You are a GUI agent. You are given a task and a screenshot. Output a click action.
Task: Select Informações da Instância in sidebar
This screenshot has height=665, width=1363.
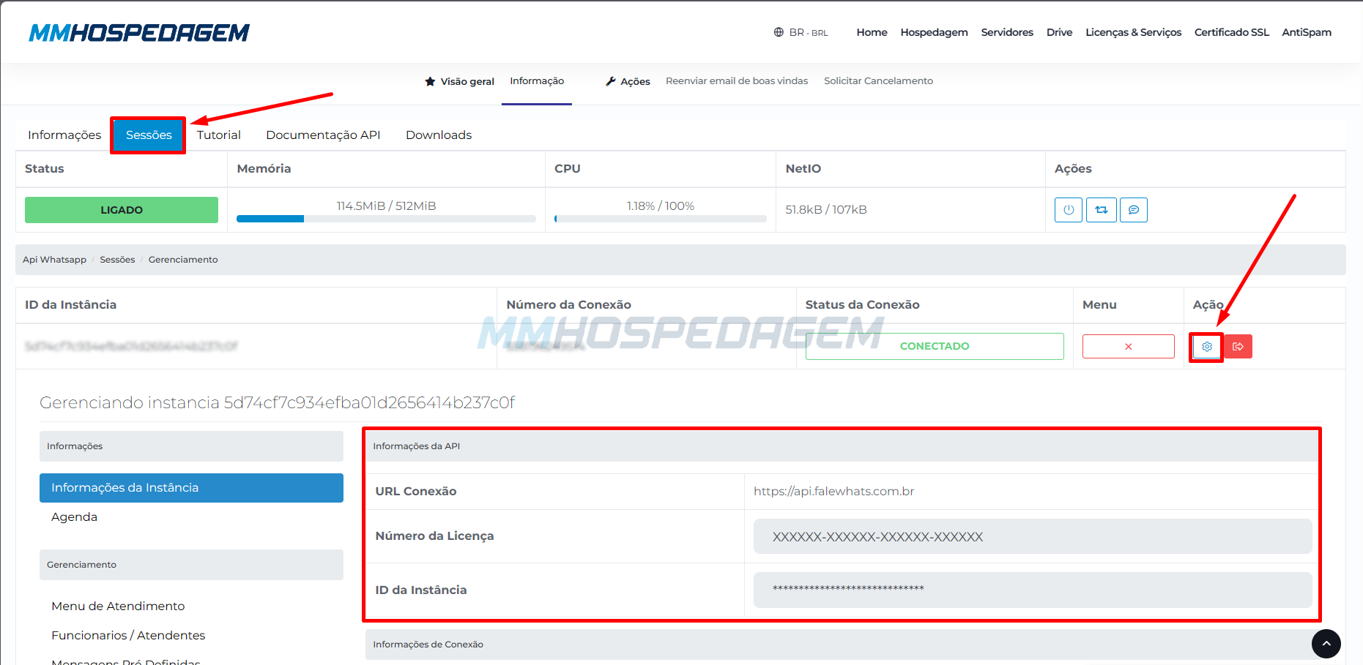coord(191,488)
